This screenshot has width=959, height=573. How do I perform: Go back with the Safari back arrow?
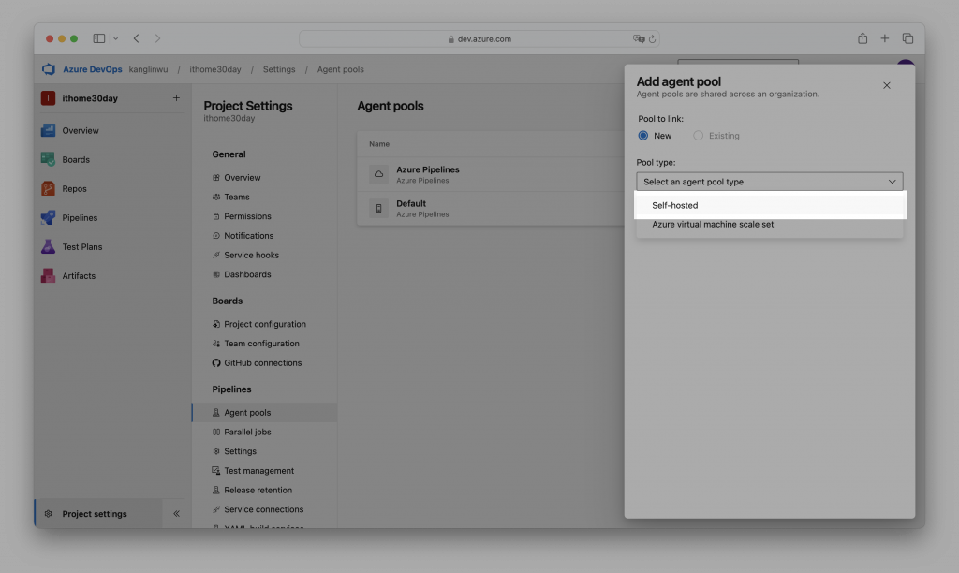(137, 38)
